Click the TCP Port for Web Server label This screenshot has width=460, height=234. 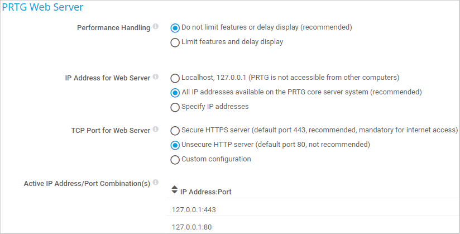pyautogui.click(x=111, y=131)
